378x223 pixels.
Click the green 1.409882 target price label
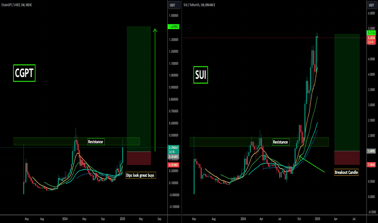click(x=173, y=27)
